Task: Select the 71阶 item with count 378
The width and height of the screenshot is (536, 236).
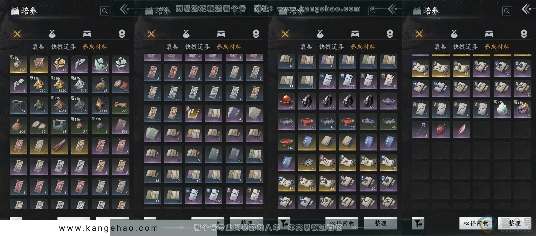Action: [18, 64]
